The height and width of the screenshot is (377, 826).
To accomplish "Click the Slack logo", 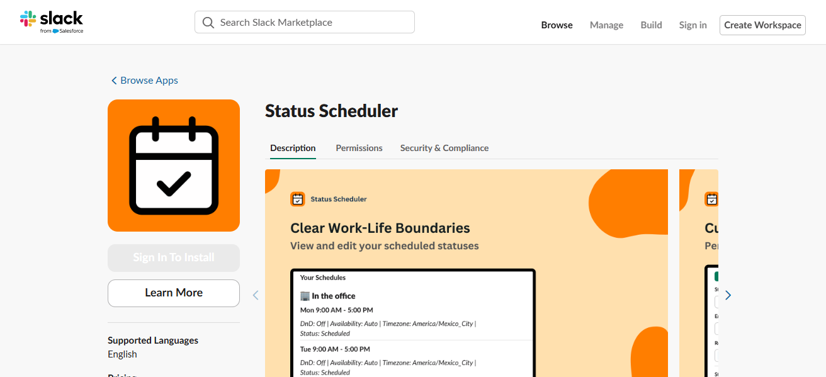I will [52, 22].
